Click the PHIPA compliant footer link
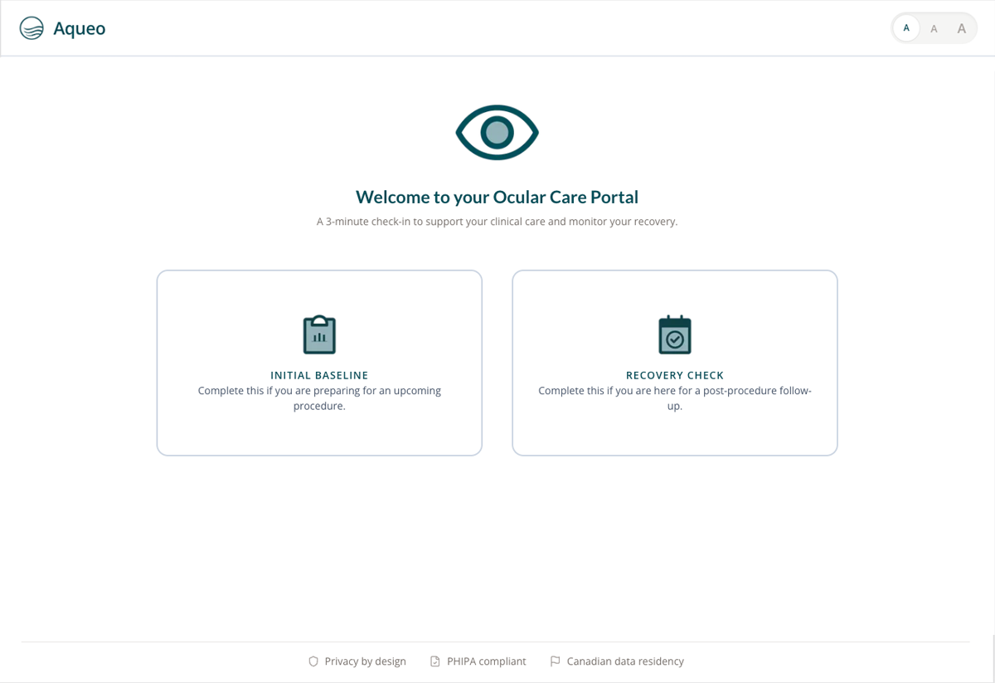This screenshot has height=683, width=995. [485, 661]
